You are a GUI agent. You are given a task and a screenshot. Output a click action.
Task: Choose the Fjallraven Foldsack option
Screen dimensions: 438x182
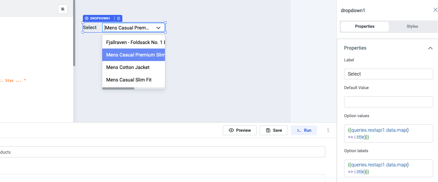pyautogui.click(x=134, y=42)
